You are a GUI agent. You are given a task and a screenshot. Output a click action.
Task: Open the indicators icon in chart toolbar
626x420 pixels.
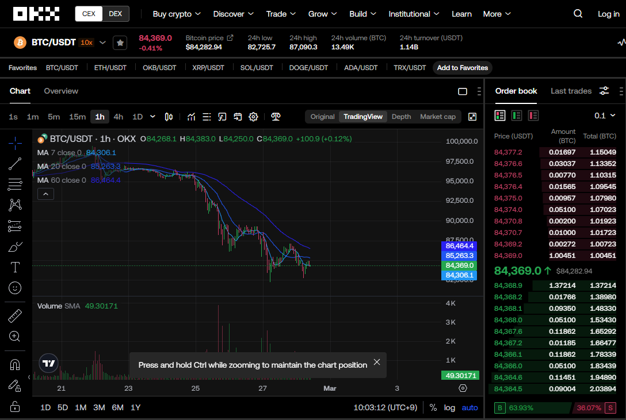[x=191, y=117]
